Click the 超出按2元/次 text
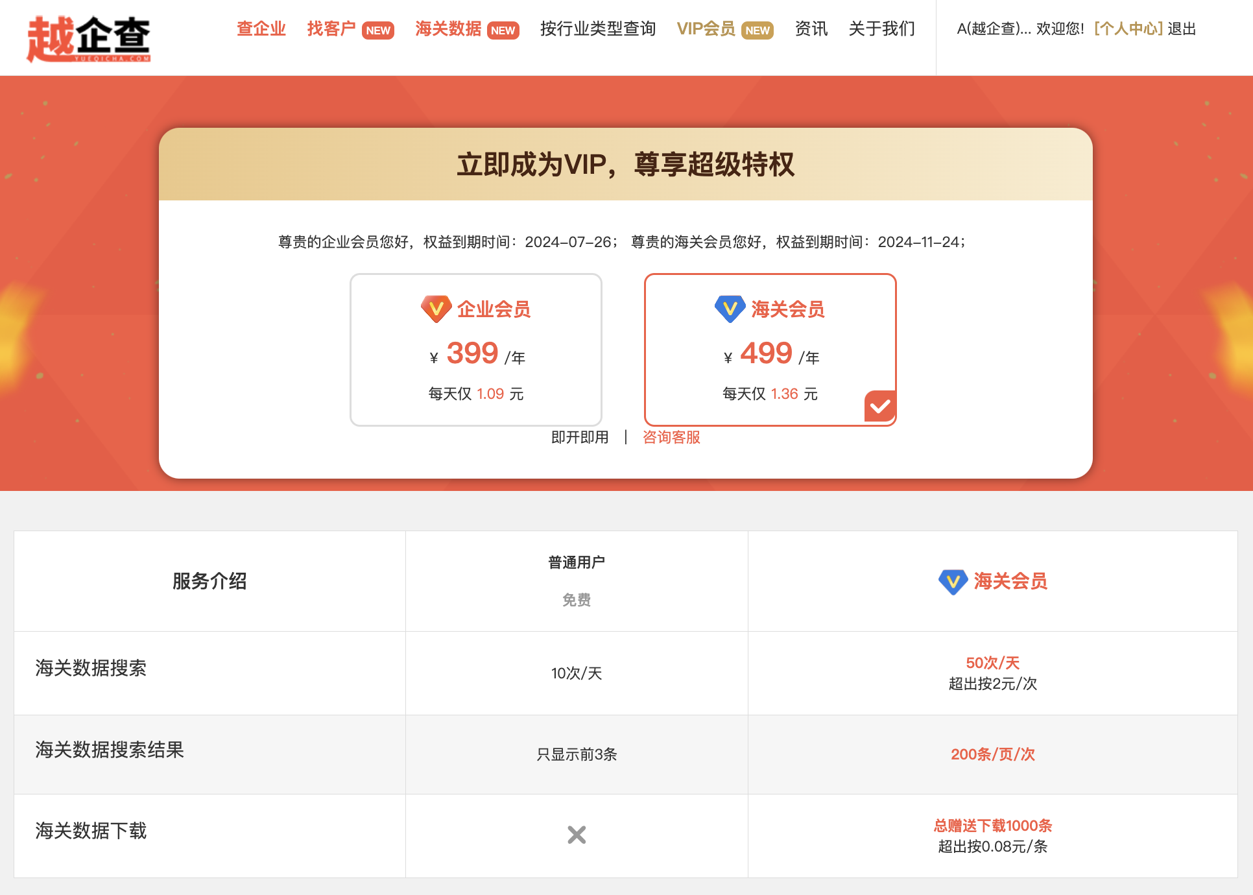 tap(993, 684)
